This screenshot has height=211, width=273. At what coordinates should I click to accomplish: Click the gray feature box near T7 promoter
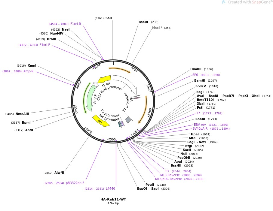(x=128, y=120)
